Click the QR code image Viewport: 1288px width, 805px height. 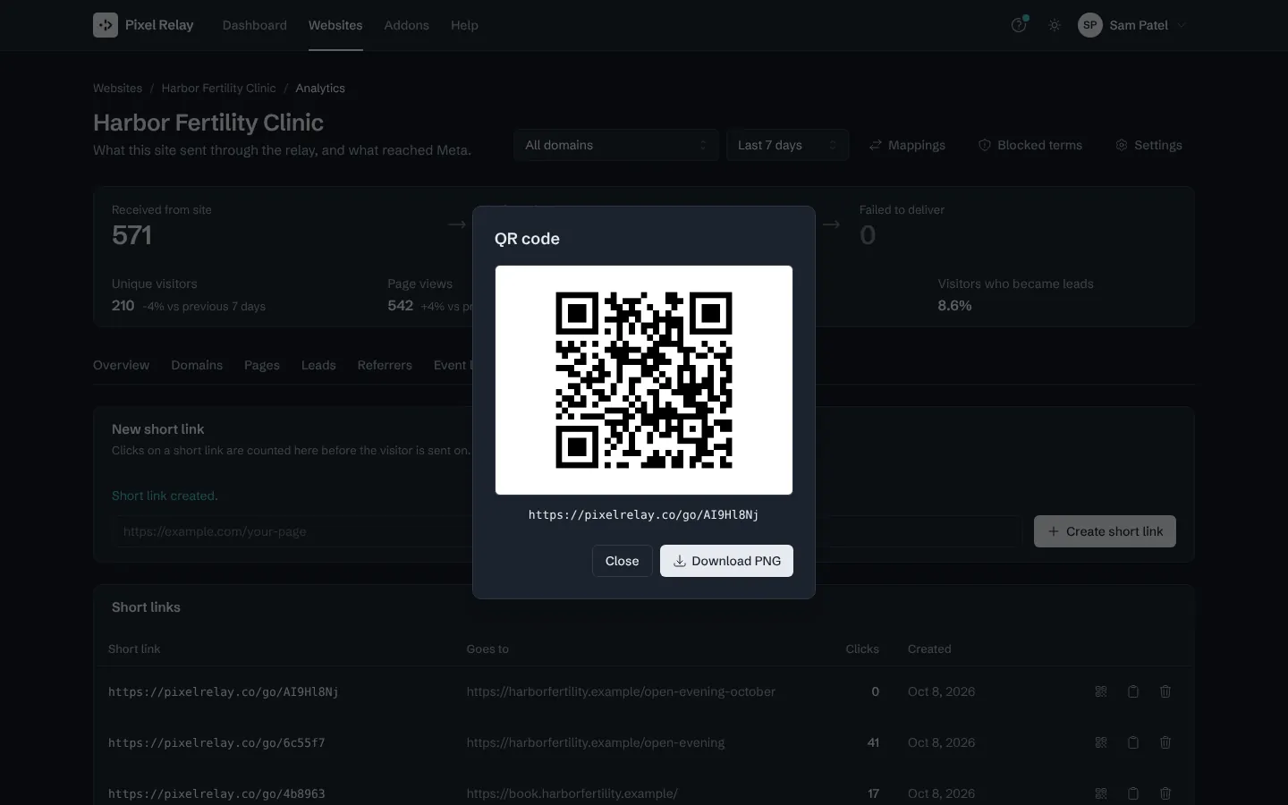tap(644, 380)
